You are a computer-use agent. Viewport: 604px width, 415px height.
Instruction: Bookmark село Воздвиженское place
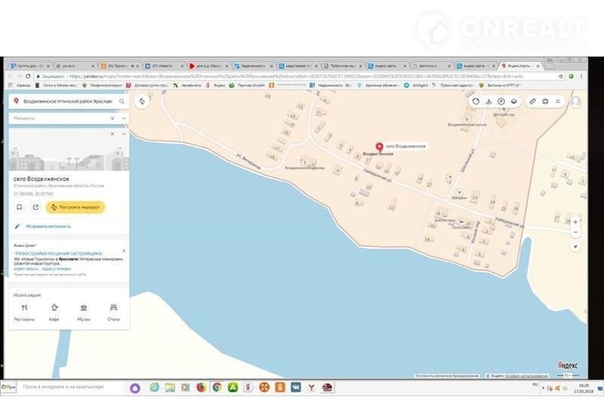20,207
